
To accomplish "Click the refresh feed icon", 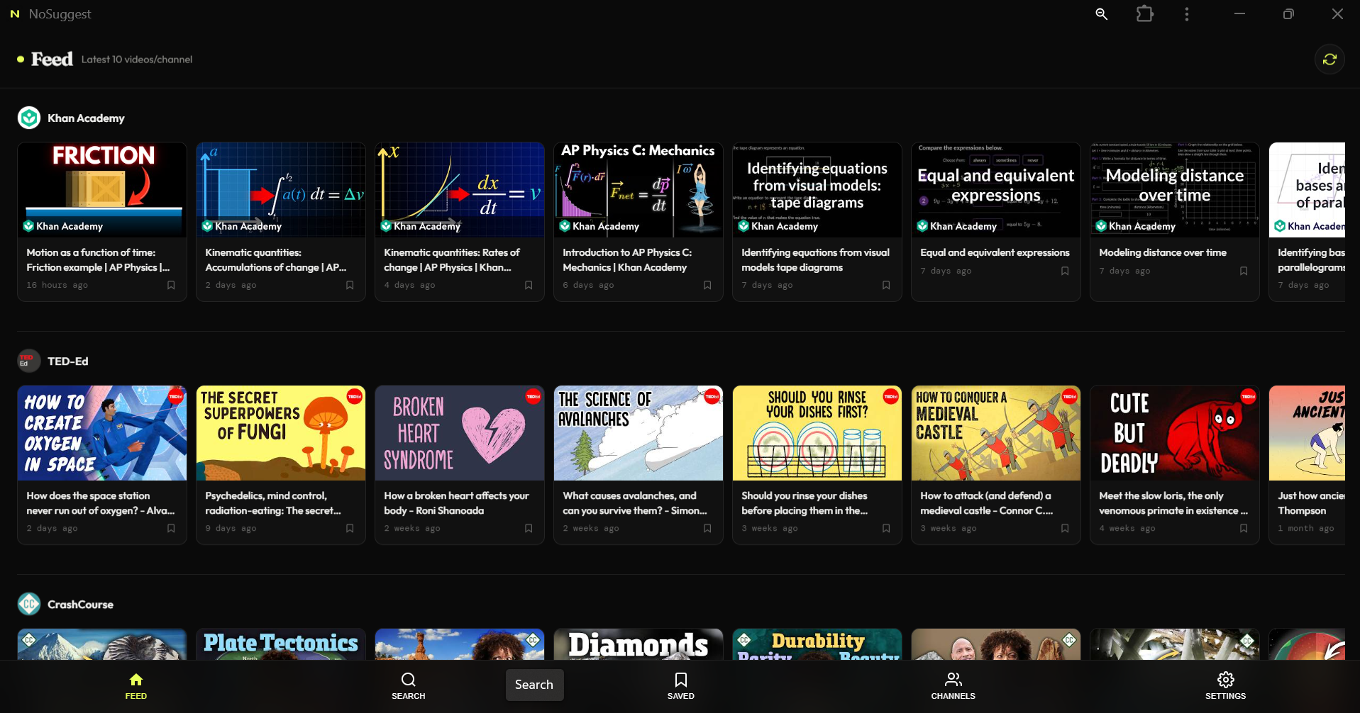I will point(1329,60).
